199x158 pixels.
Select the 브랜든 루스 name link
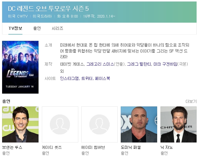[x=12, y=147]
